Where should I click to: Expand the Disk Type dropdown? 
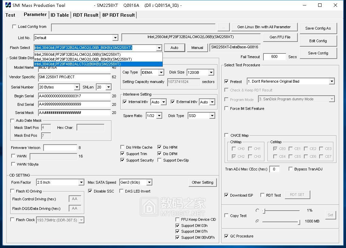pos(212,116)
